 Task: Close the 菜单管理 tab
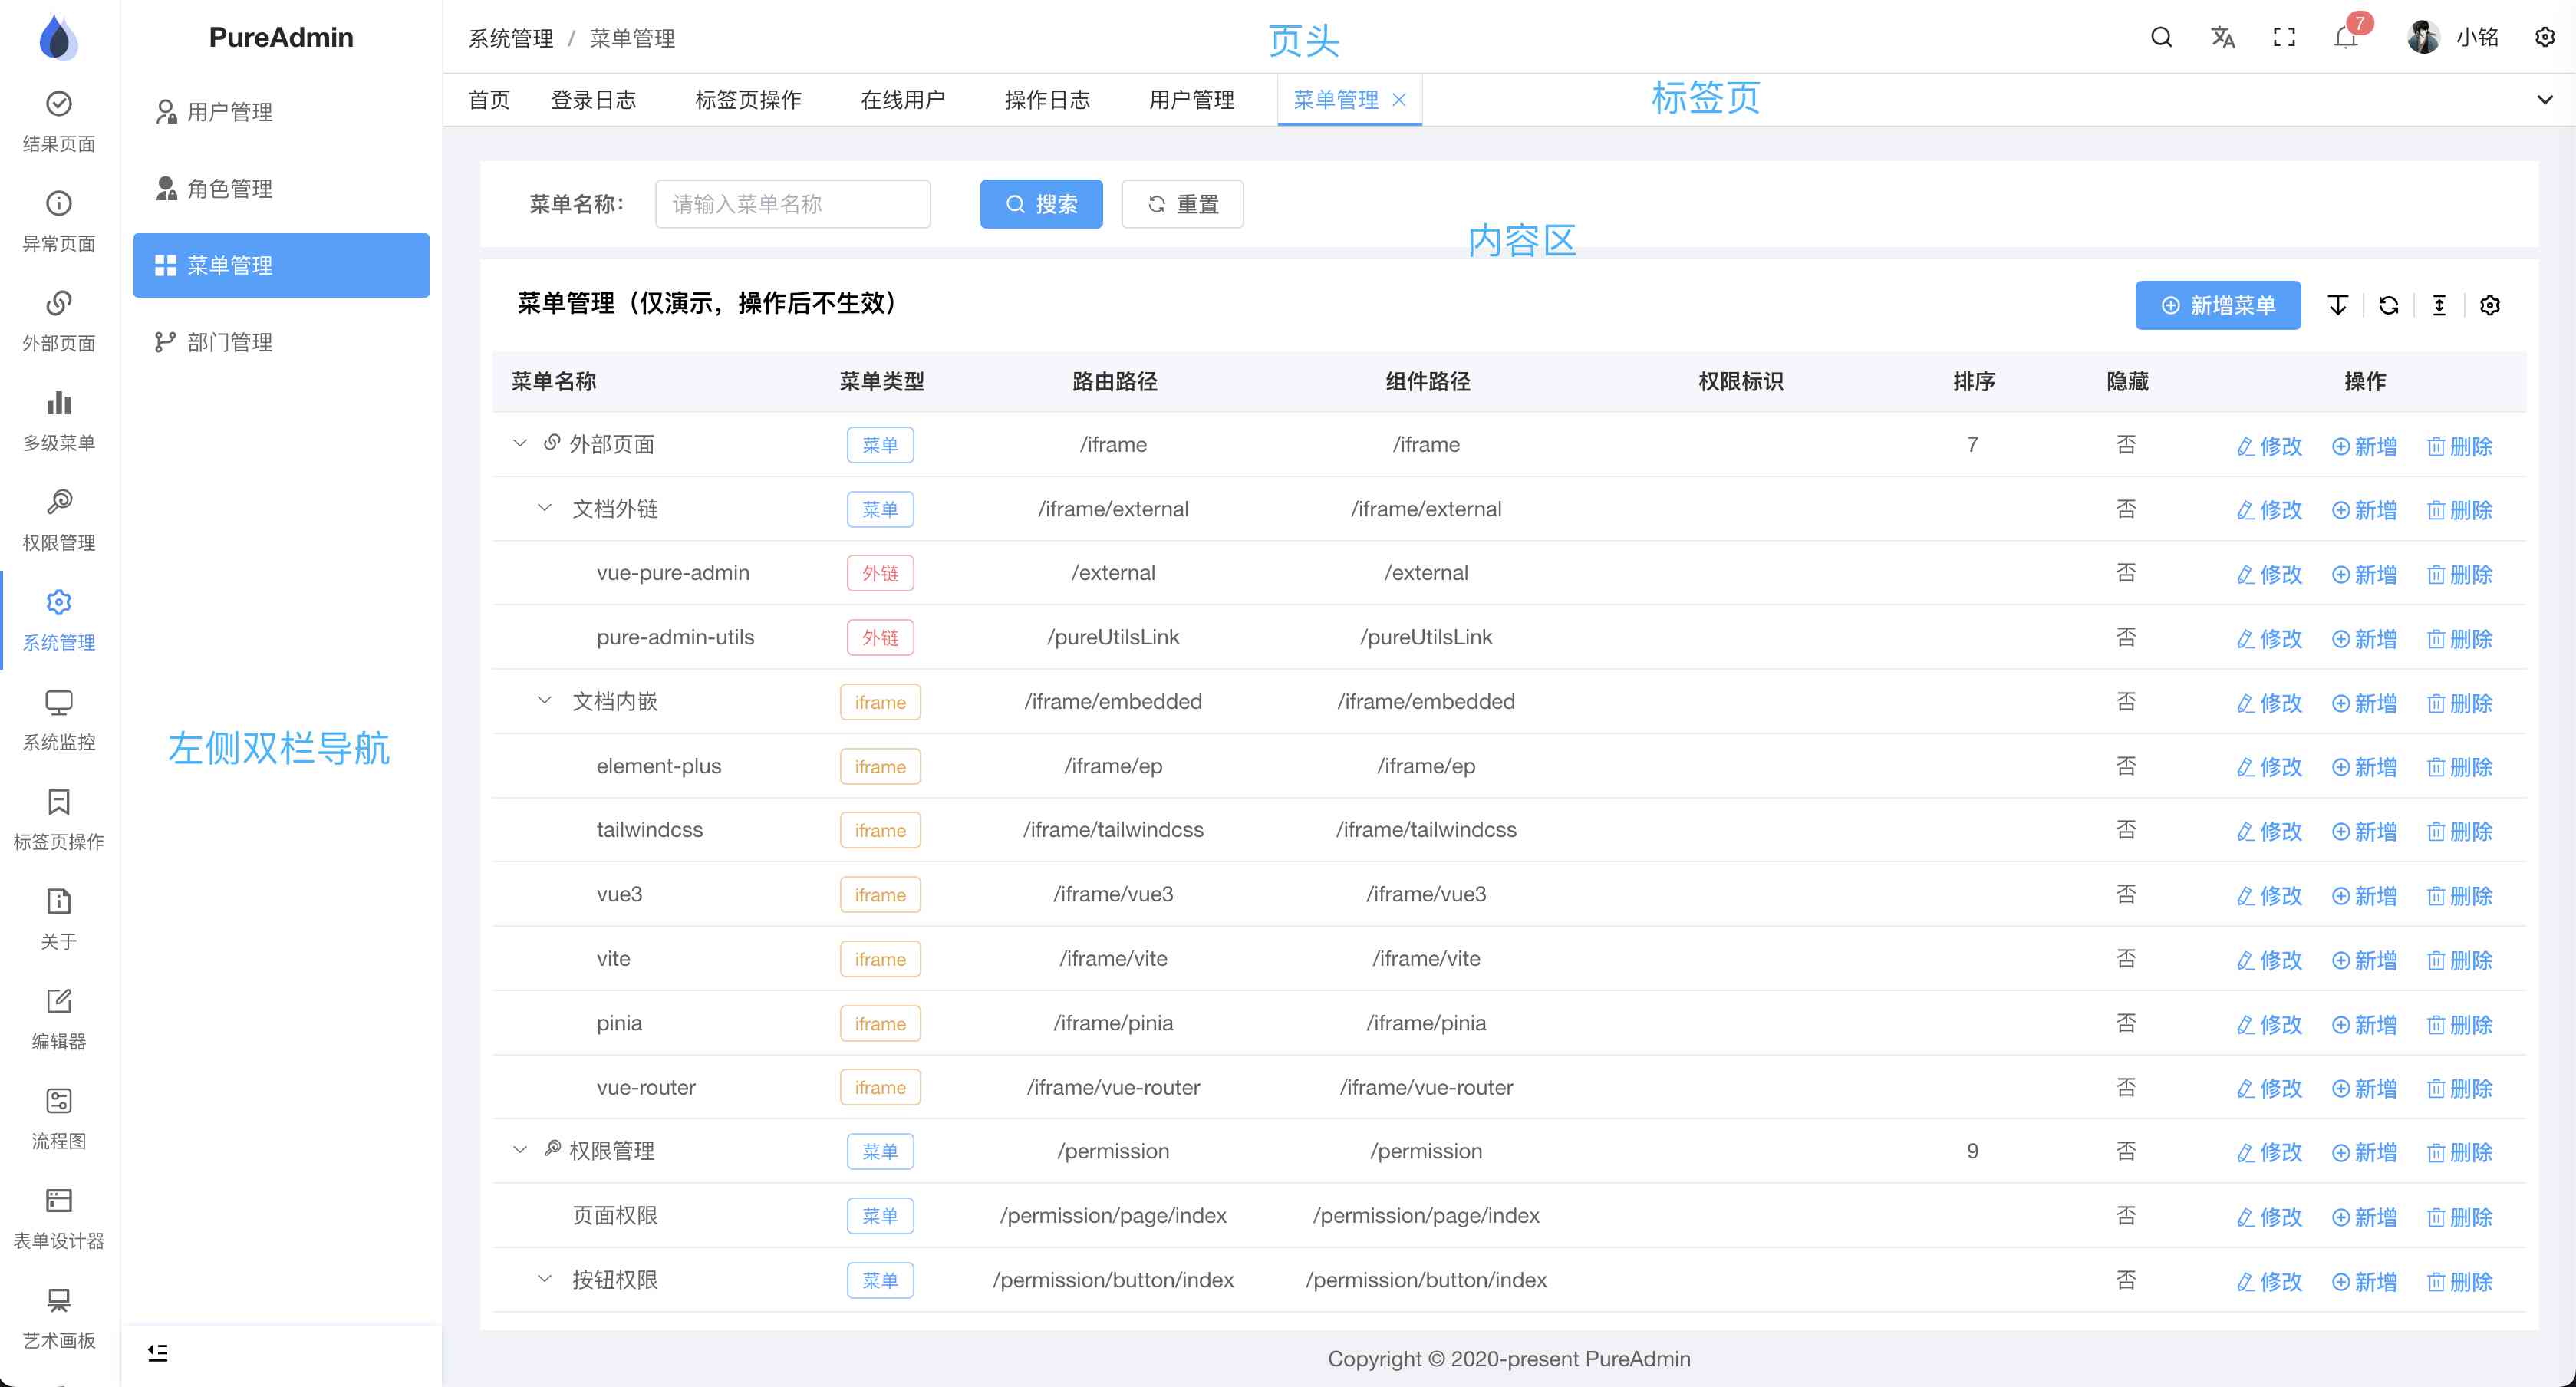click(x=1399, y=99)
